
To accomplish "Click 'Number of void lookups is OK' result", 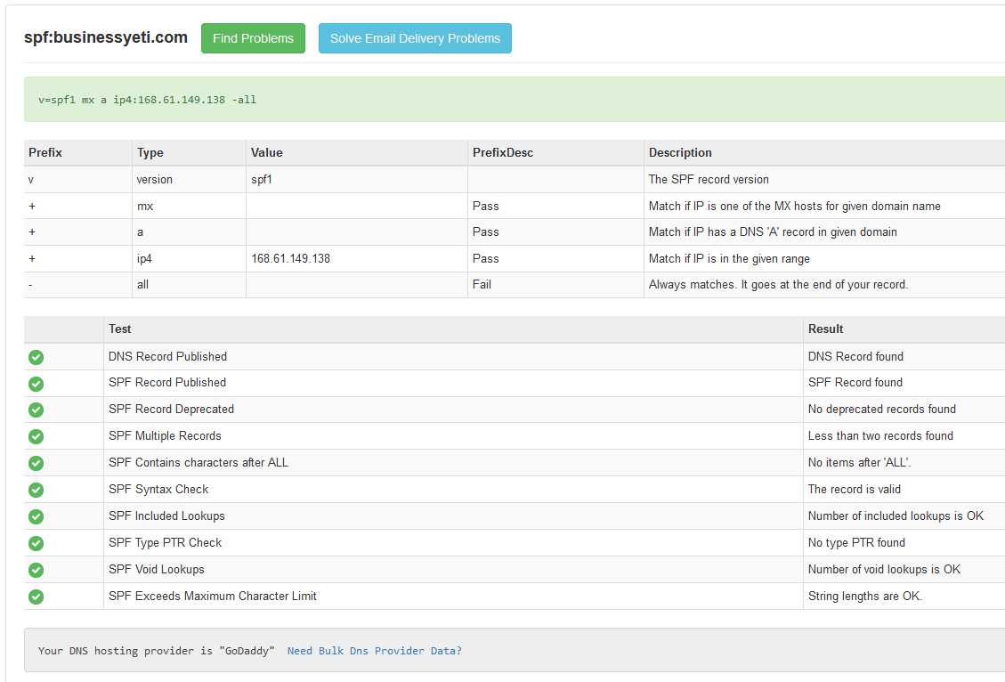I will click(x=884, y=569).
